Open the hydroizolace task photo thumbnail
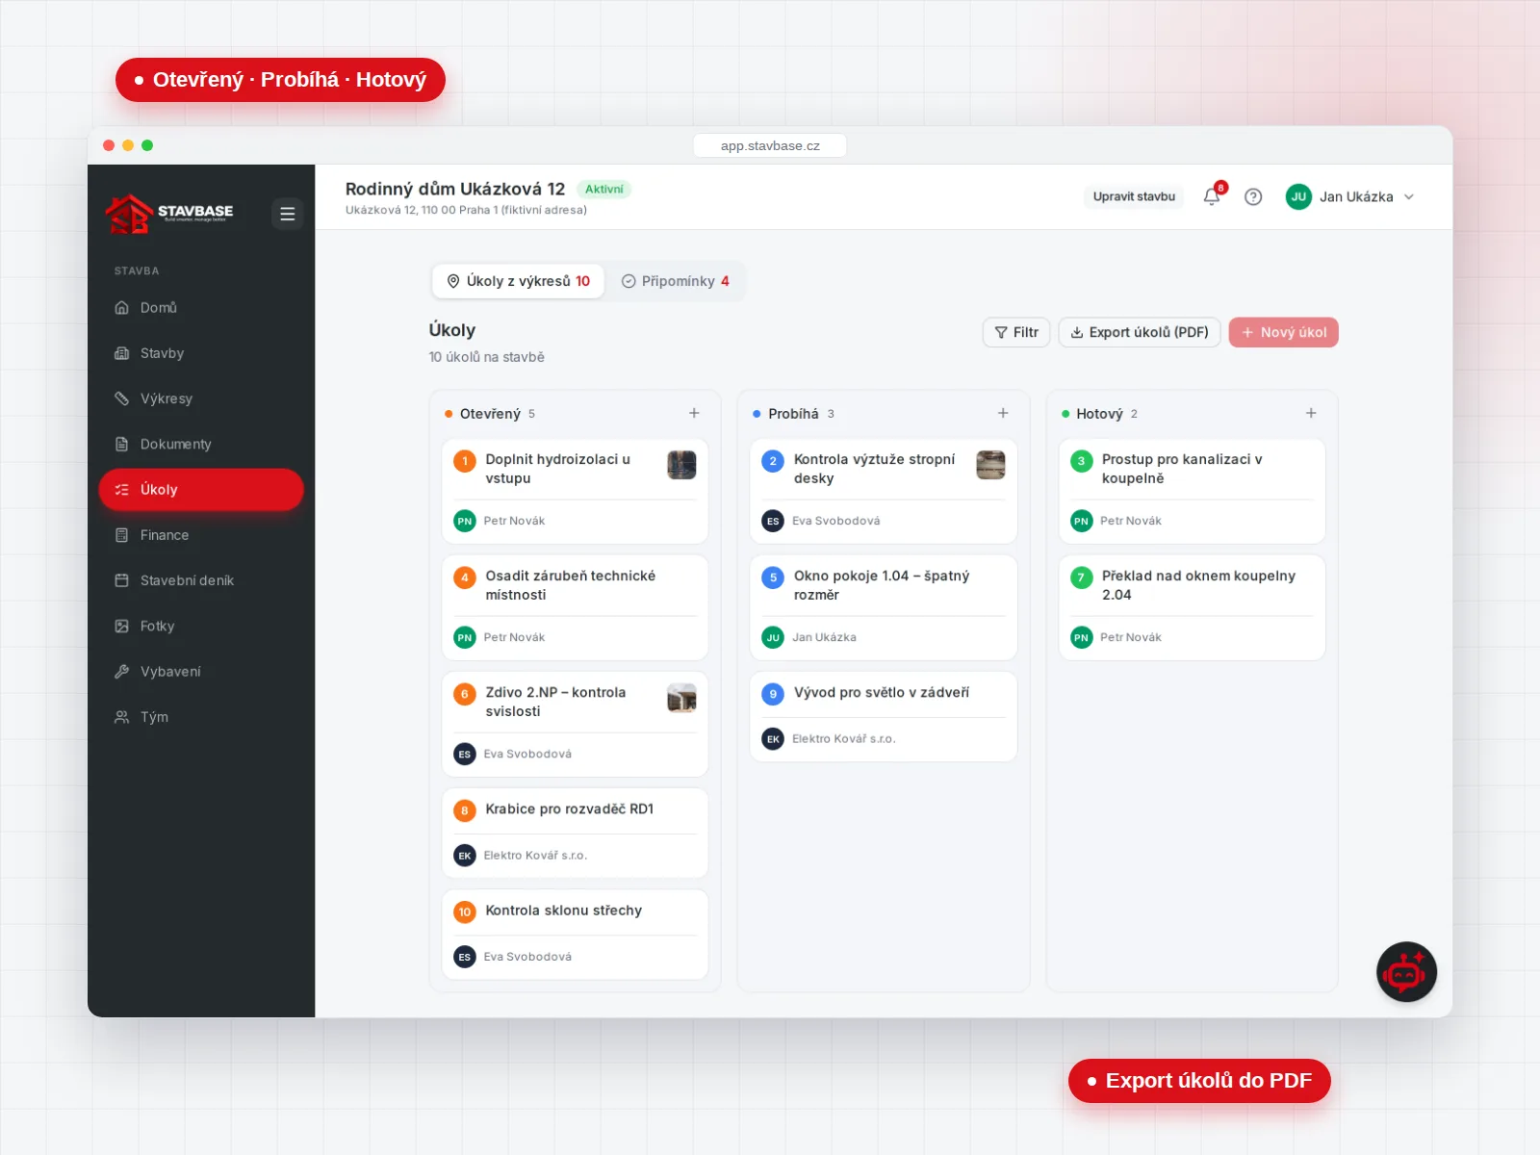 (x=681, y=465)
